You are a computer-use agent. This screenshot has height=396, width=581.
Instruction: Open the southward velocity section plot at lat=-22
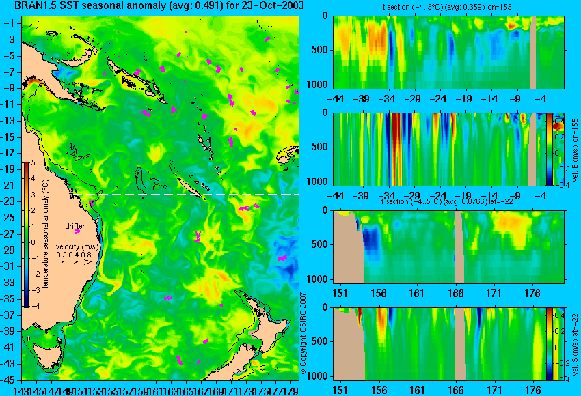439,344
